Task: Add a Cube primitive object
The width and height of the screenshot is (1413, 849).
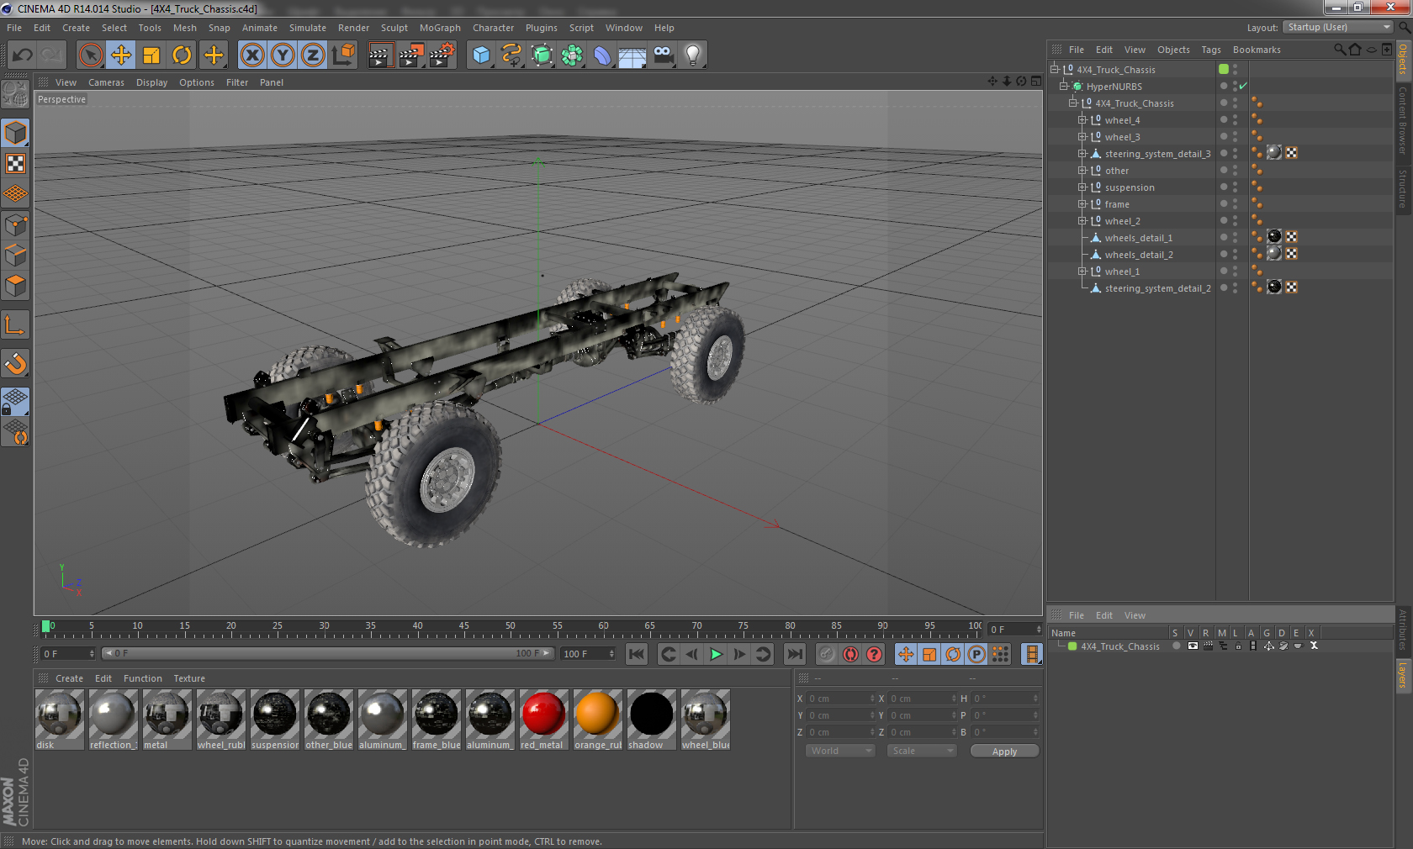Action: [x=481, y=55]
